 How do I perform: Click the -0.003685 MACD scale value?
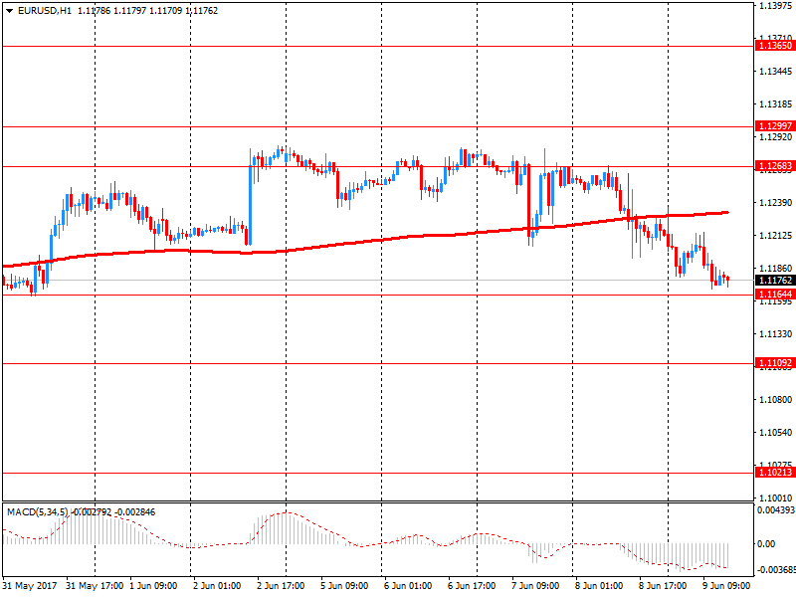[x=776, y=570]
